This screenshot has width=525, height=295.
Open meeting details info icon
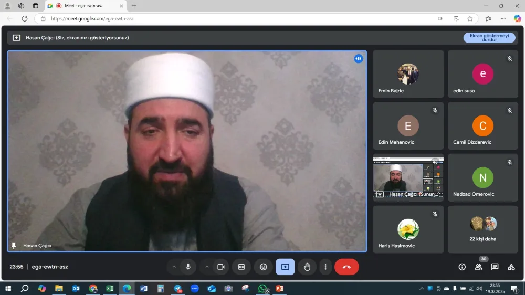point(462,267)
